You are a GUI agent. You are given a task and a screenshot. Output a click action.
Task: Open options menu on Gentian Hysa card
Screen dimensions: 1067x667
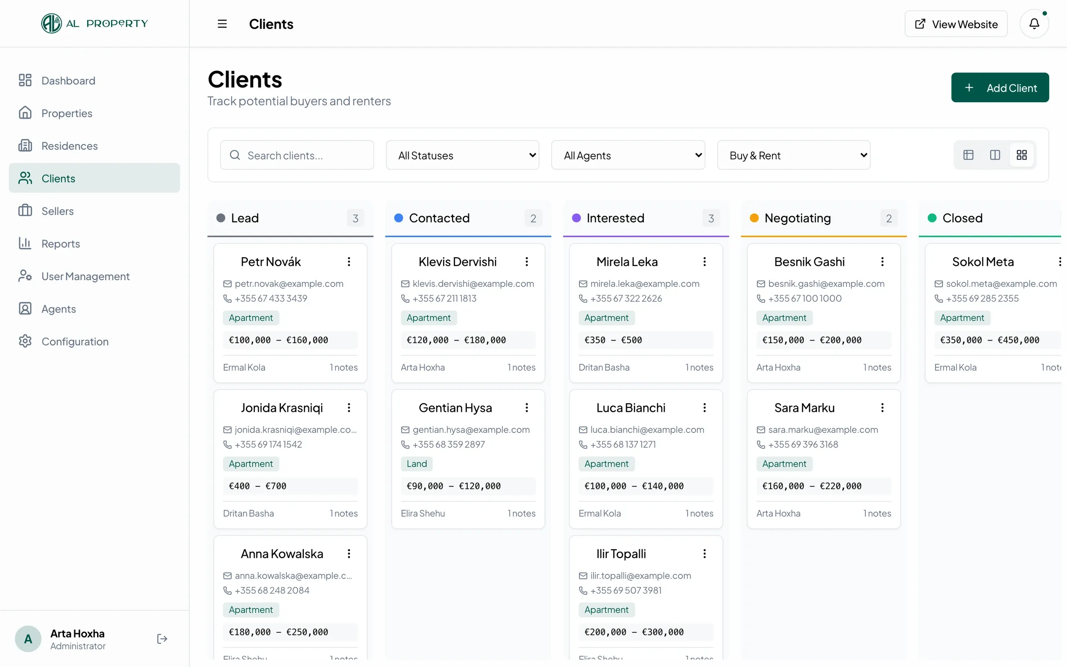pos(526,408)
